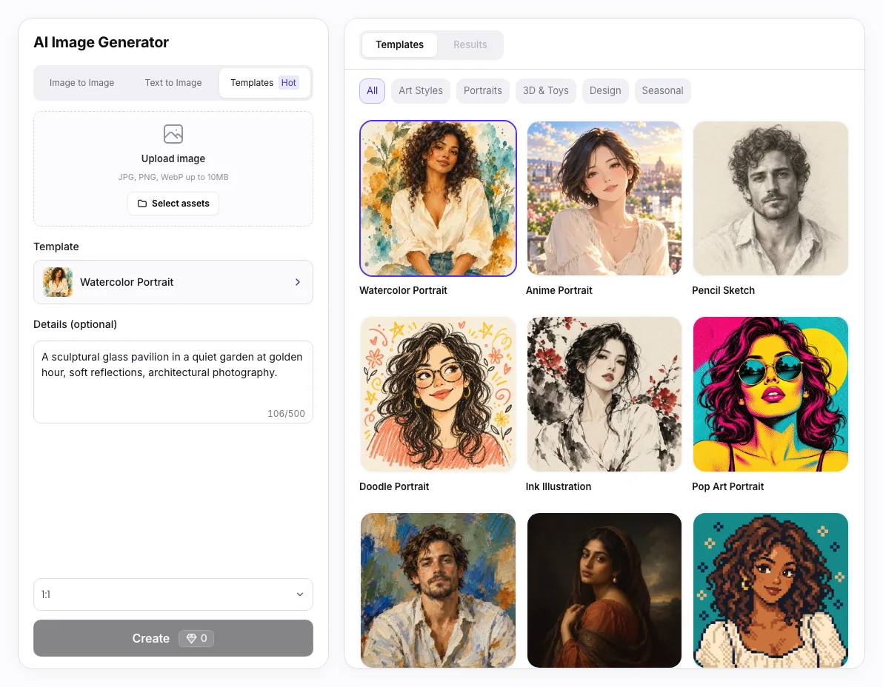Click the Upload image drop zone
This screenshot has height=687, width=883.
coord(173,169)
